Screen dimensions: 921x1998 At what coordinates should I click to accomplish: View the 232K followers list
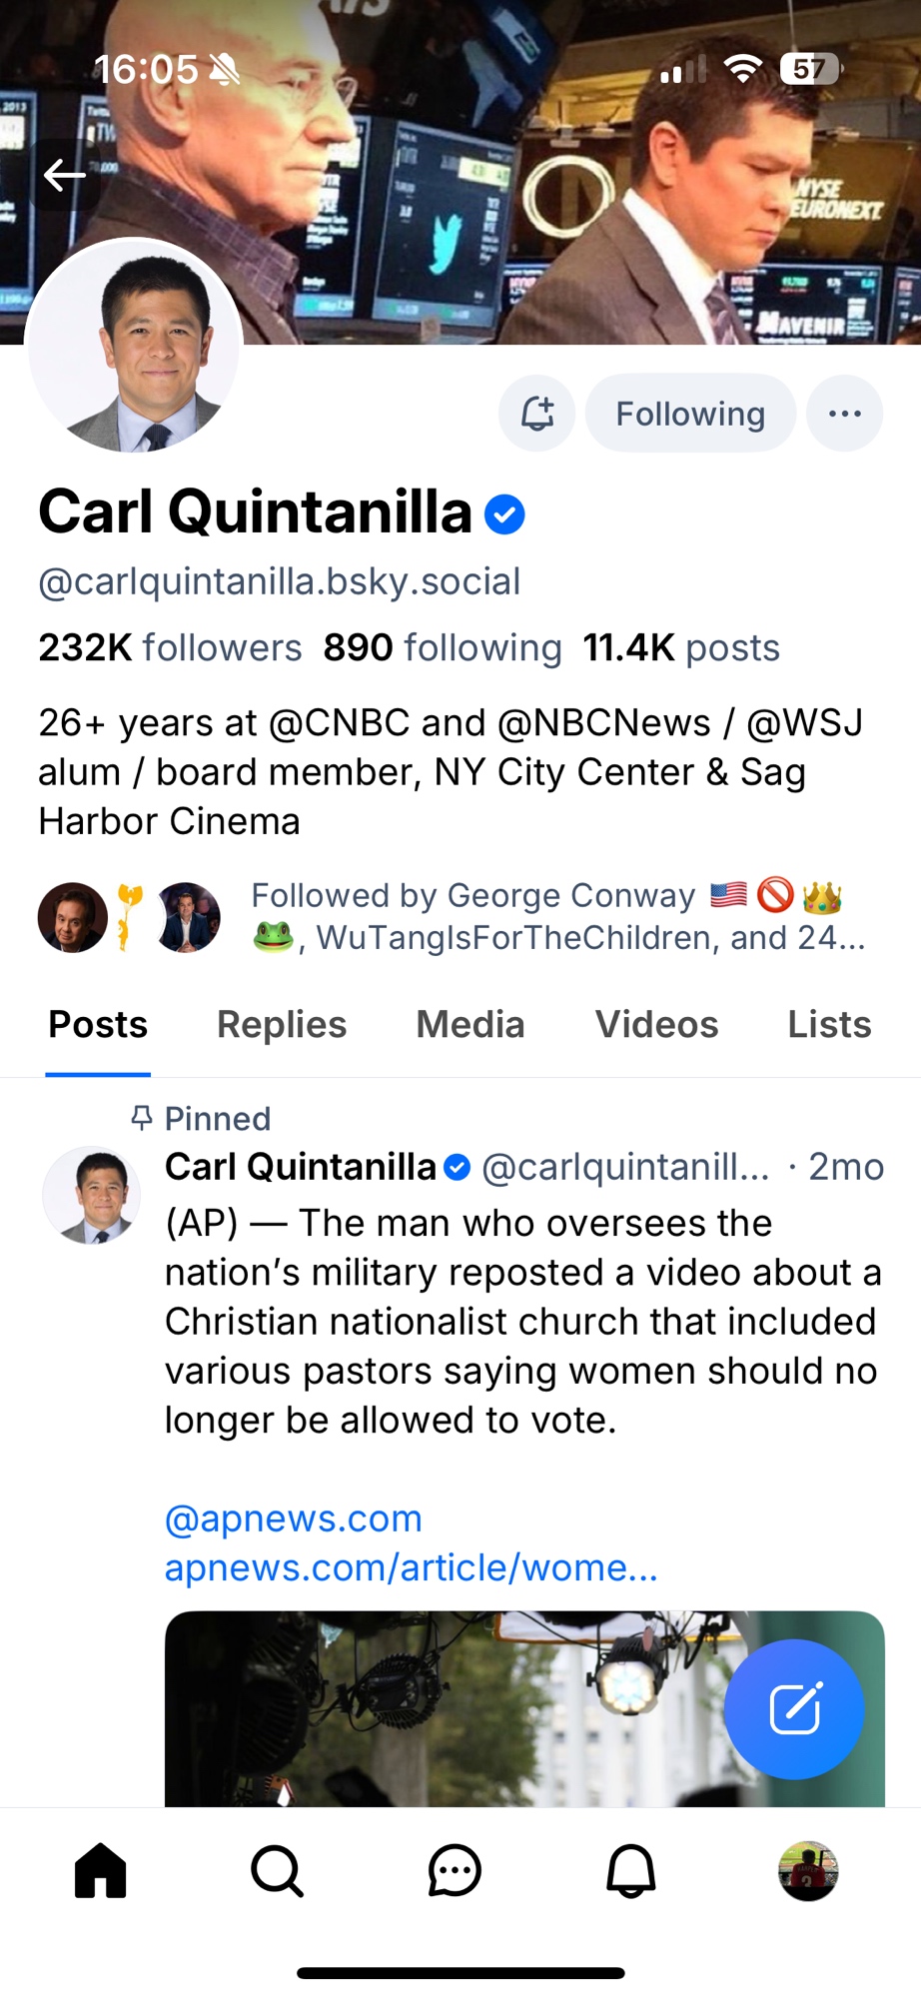(x=170, y=647)
